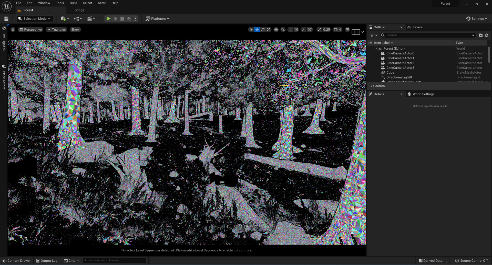
Task: Save the current level with the disk icon
Action: [x=6, y=19]
